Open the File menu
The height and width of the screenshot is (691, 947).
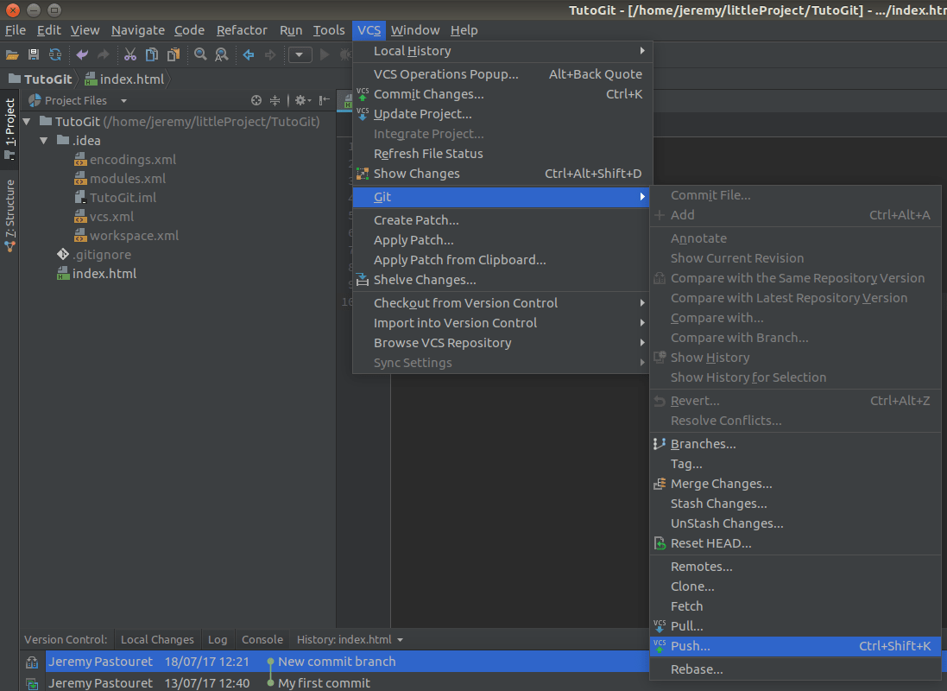click(16, 30)
